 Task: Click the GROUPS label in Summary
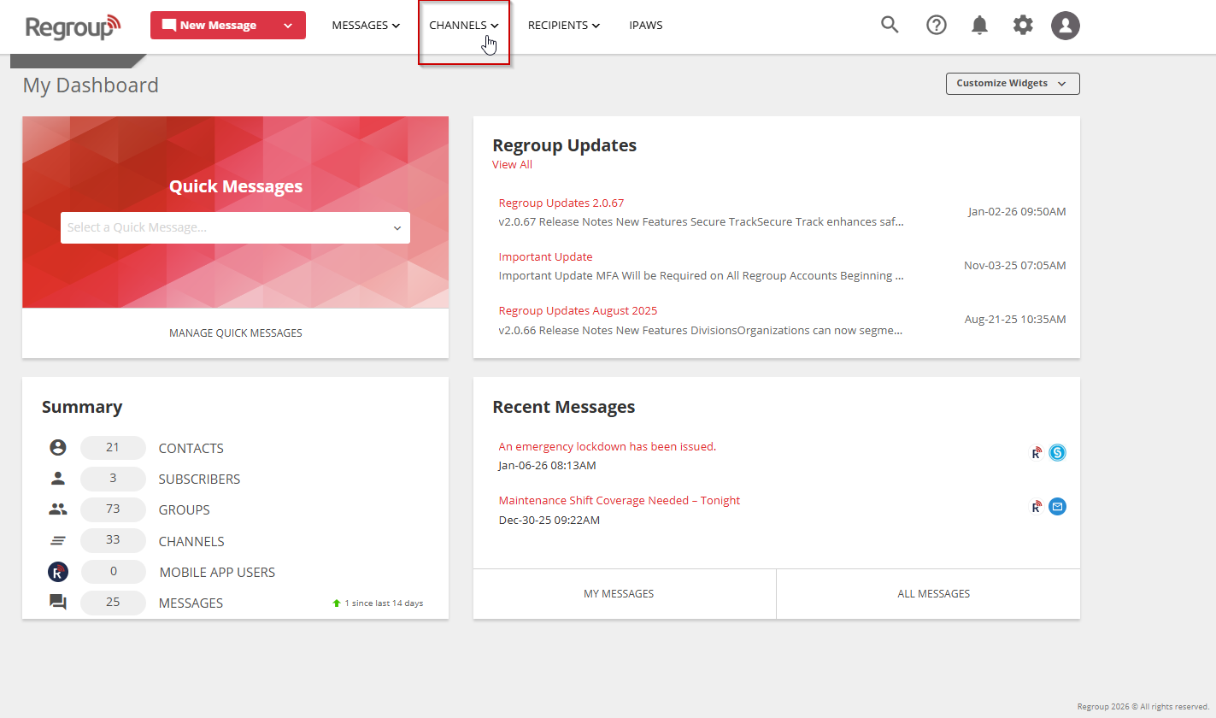(185, 510)
